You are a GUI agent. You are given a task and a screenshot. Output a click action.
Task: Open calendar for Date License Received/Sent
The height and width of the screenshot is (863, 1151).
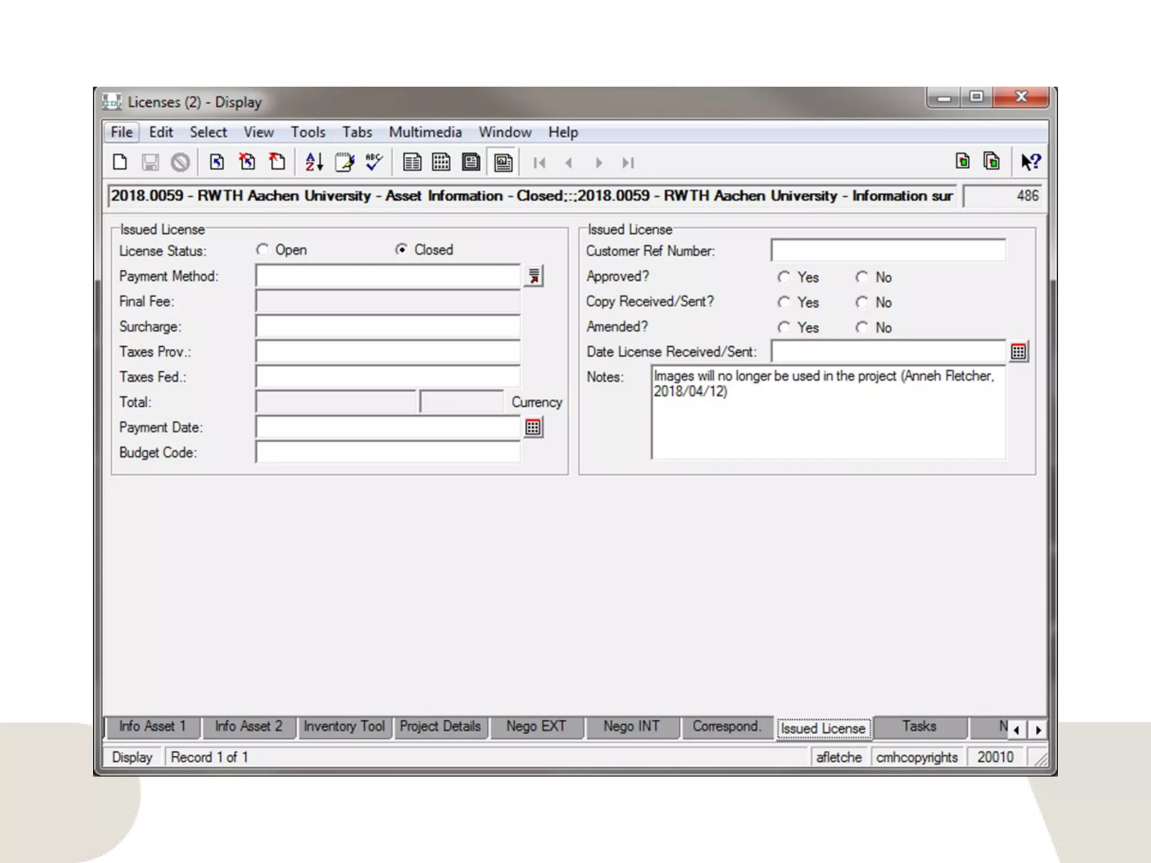(x=1018, y=352)
